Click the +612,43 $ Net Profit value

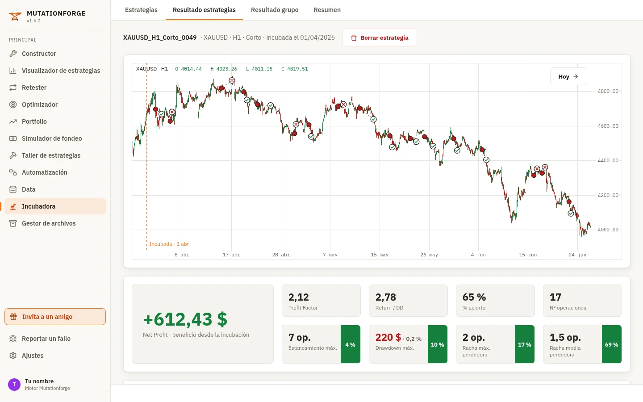pyautogui.click(x=185, y=319)
